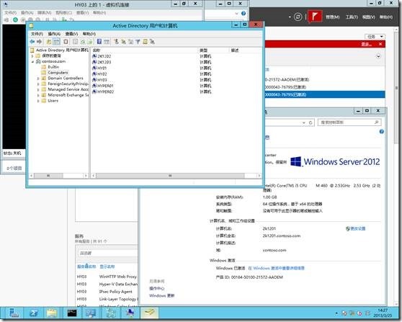The image size is (402, 322).
Task: Select computer 2K1202 in the list
Action: click(102, 56)
